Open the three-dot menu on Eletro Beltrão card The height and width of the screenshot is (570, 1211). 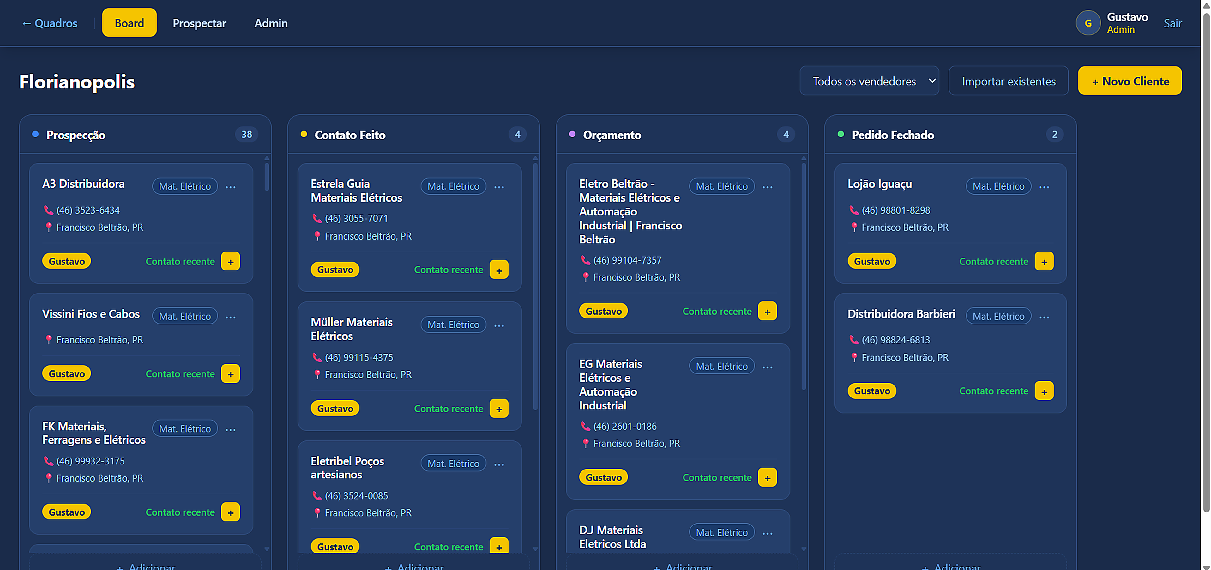pos(767,187)
